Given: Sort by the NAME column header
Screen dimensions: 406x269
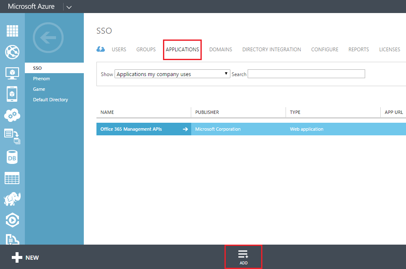Looking at the screenshot, I should [x=107, y=112].
